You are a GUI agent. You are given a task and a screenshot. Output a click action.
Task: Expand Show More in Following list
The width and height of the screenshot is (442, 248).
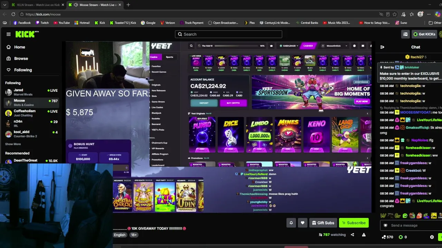13,144
